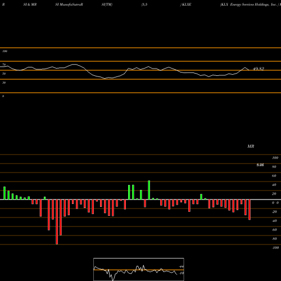This screenshot has width=281, height=281.
Task: Click the MR label above lower chart
Action: [251, 146]
